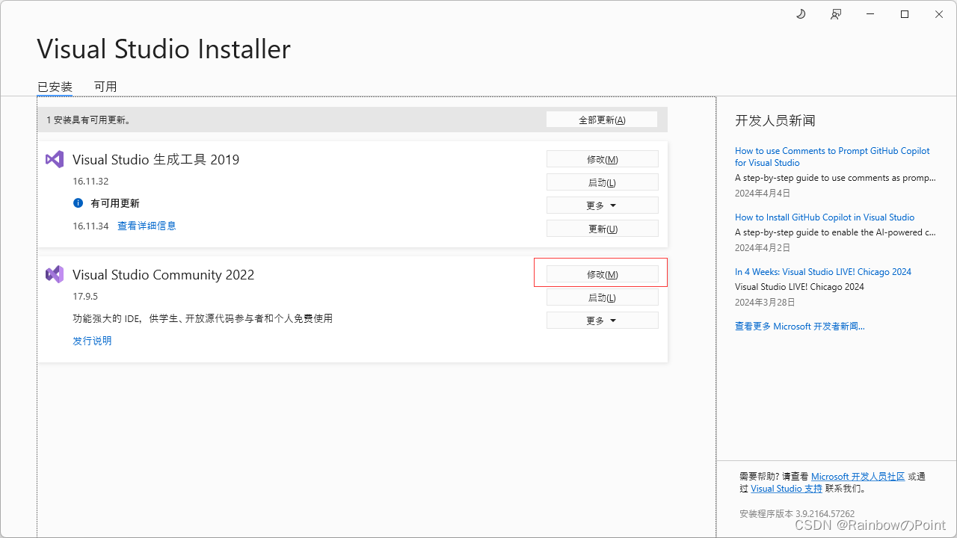Click 启动(L) for Community 2022
Image resolution: width=957 pixels, height=538 pixels.
603,297
